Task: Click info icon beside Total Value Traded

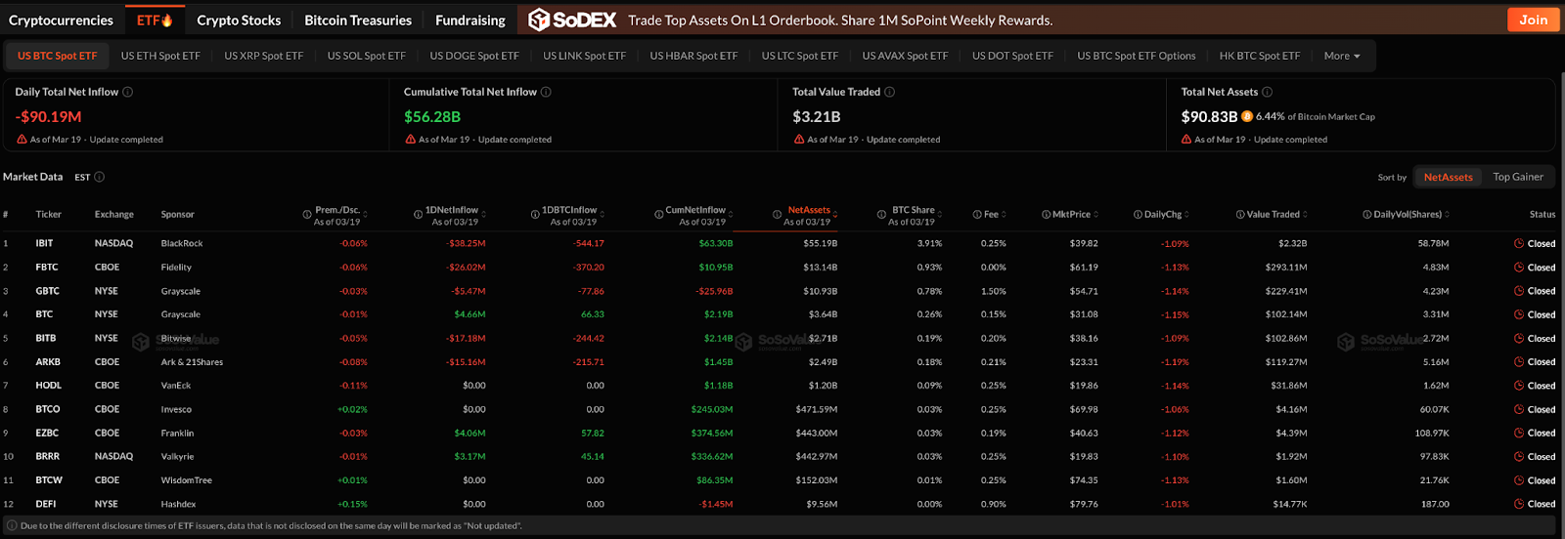Action: pos(889,92)
